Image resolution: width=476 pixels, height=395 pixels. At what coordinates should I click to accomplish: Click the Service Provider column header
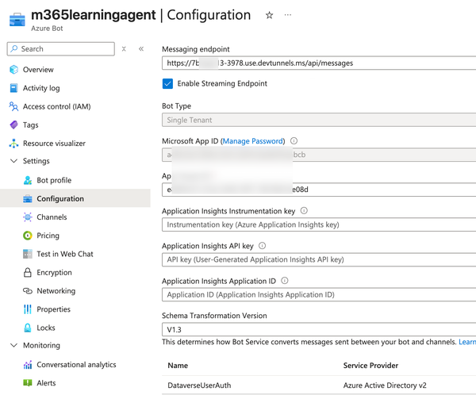370,365
